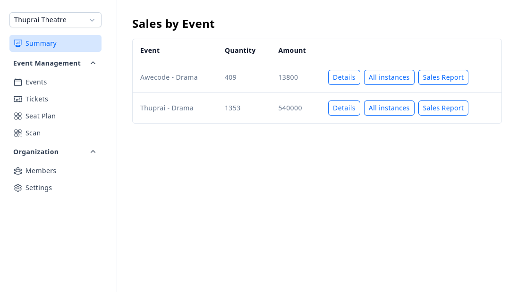Open Sales Report for Thuprai - Drama
Image resolution: width=509 pixels, height=292 pixels.
click(x=443, y=108)
